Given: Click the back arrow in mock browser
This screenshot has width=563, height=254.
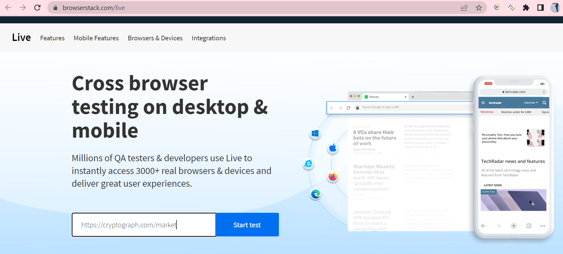Looking at the screenshot, I should pos(332,108).
